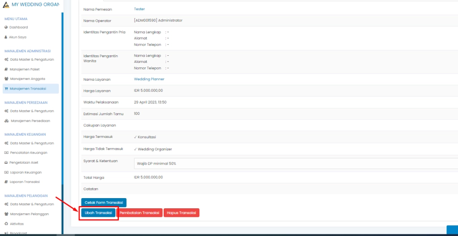Viewport: 458px width, 236px height.
Task: Click the text '[ADM001590] Administrator'
Action: pos(158,21)
